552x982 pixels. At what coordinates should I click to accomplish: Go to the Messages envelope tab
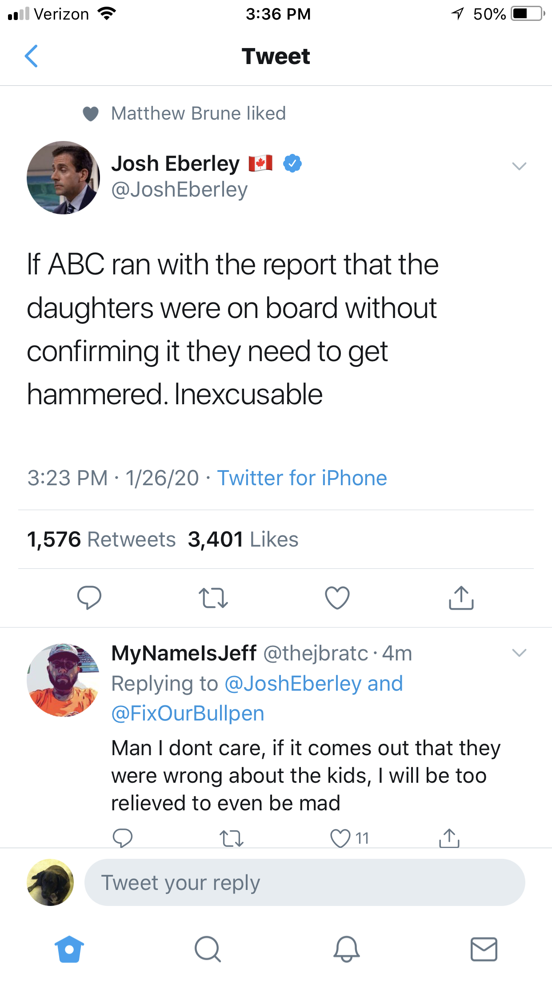tap(484, 950)
